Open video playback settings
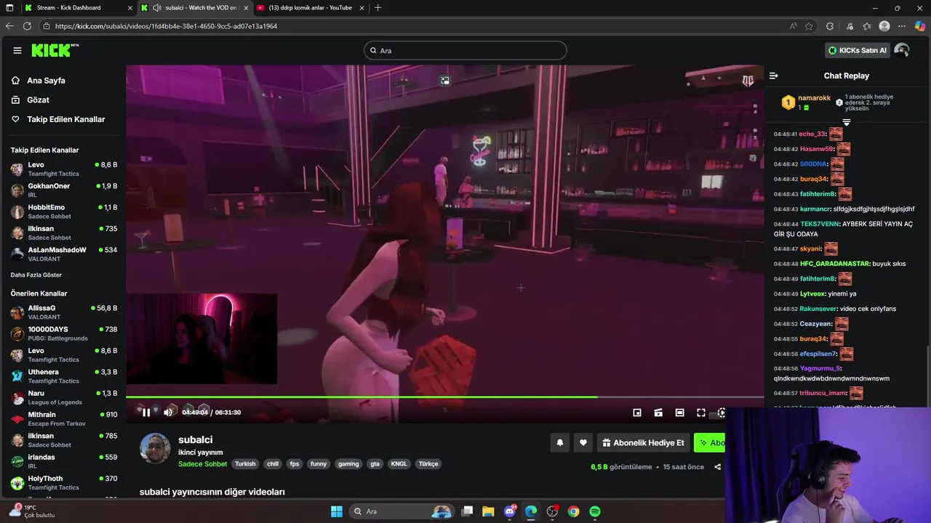The height and width of the screenshot is (523, 931). (721, 413)
